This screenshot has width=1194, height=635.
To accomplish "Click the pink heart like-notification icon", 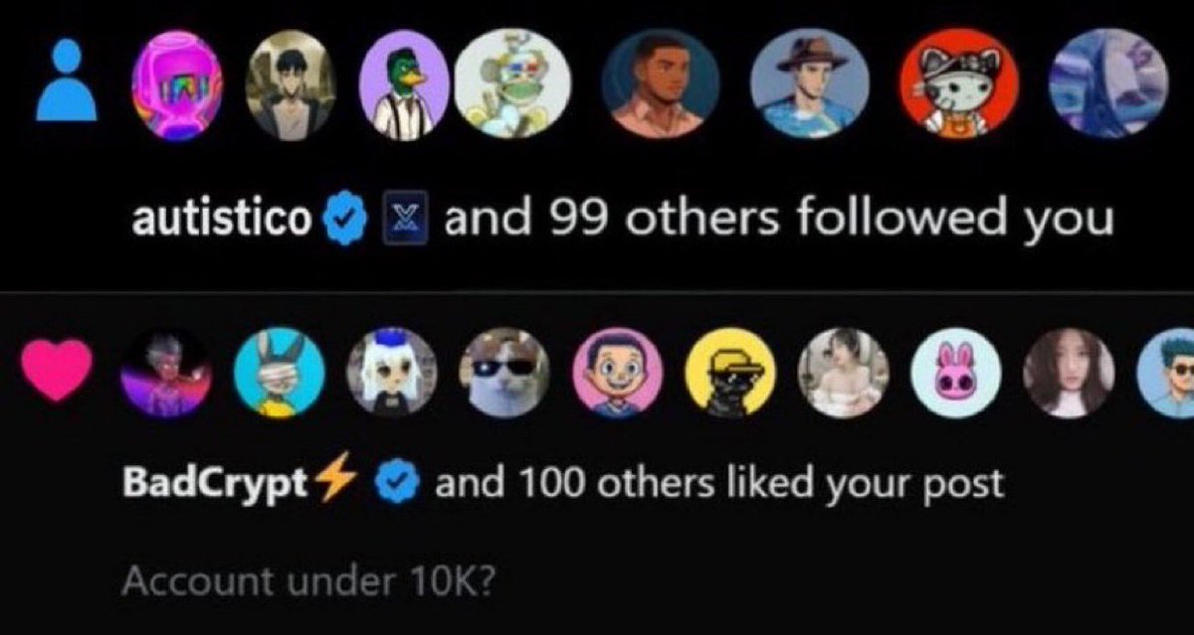I will pos(59,371).
